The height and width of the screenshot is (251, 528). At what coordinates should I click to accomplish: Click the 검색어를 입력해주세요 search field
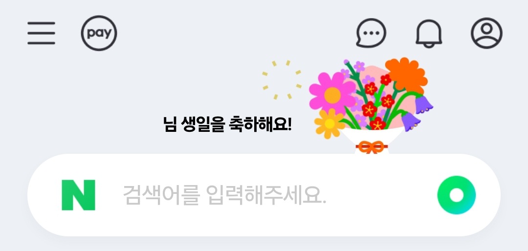(x=224, y=195)
